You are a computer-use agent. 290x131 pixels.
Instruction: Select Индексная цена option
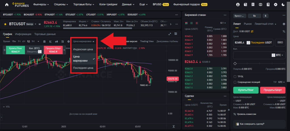[83, 49]
